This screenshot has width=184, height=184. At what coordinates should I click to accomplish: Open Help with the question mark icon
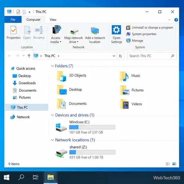tap(176, 20)
